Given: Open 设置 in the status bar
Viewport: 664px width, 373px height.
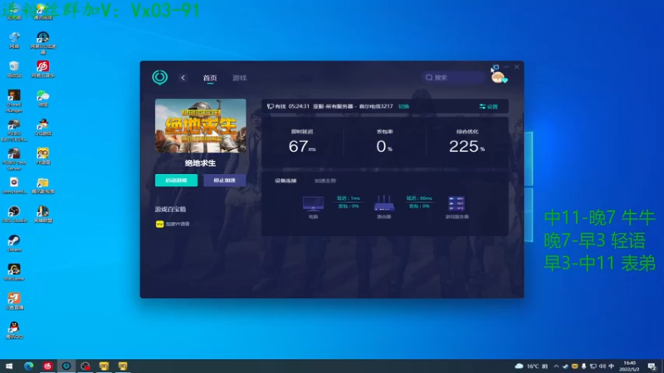Looking at the screenshot, I should (x=489, y=107).
